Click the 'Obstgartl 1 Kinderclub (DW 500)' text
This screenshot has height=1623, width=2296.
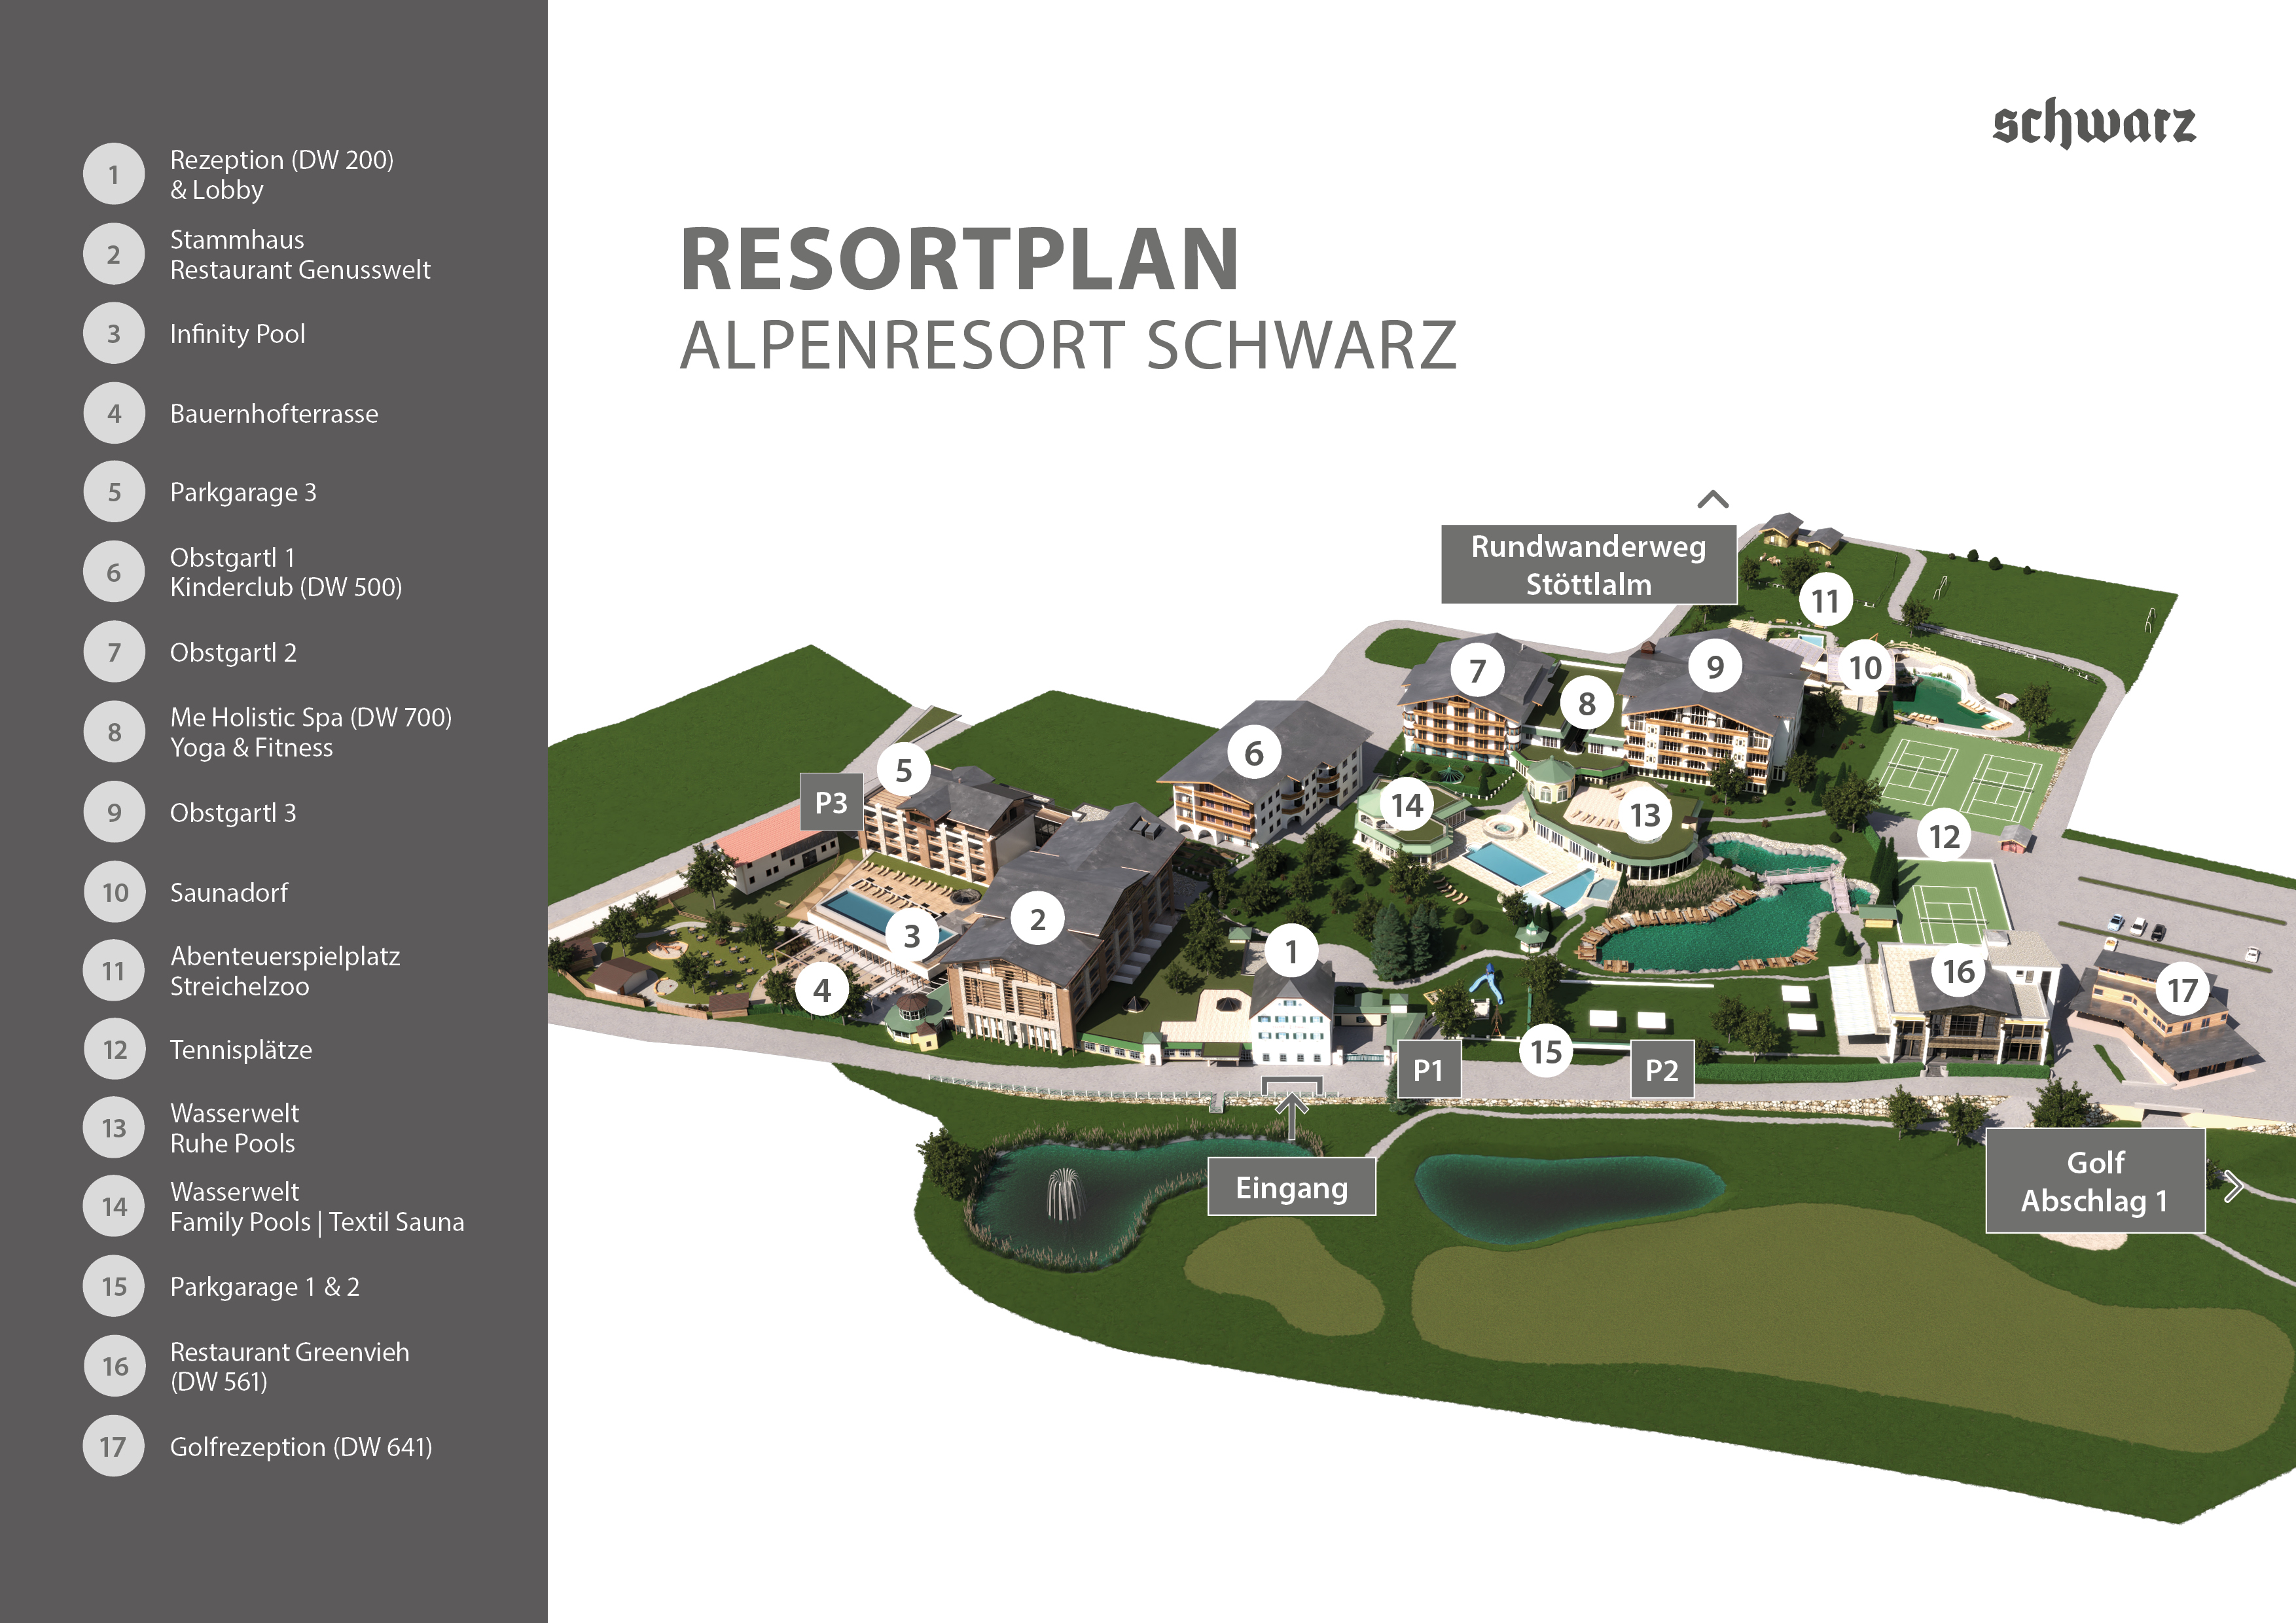tap(286, 572)
